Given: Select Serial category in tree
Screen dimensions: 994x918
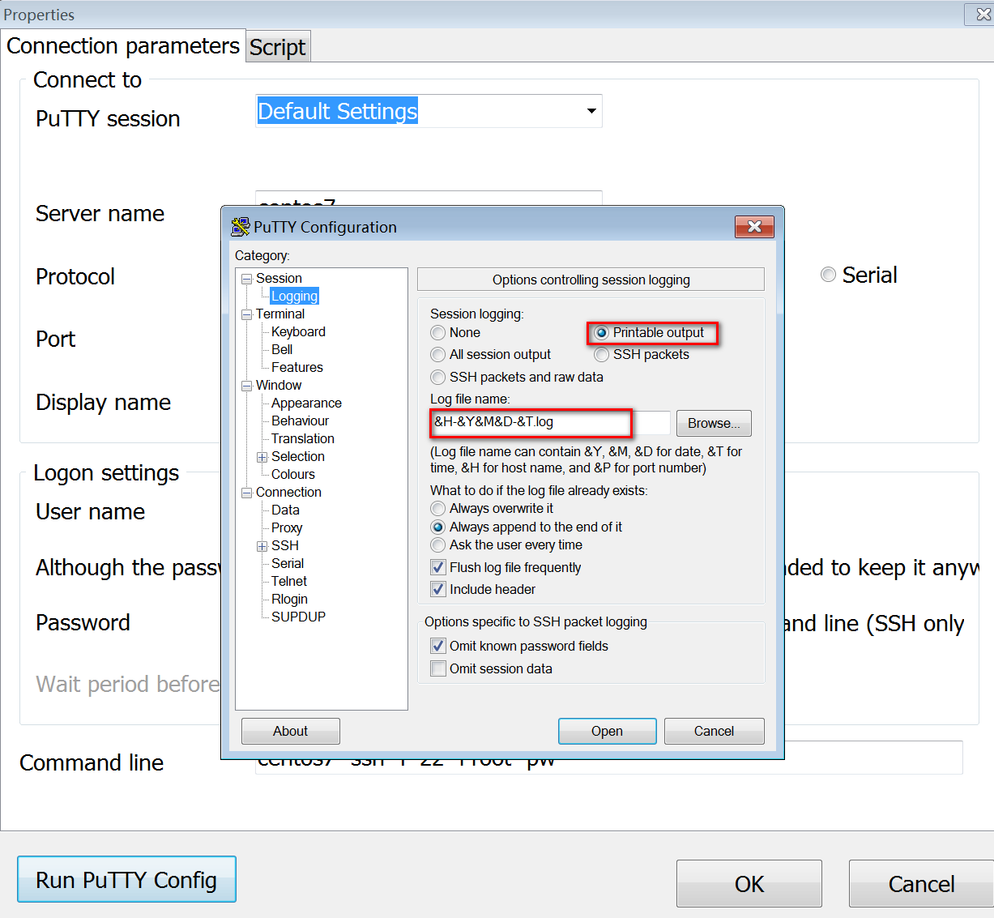Looking at the screenshot, I should pos(288,564).
